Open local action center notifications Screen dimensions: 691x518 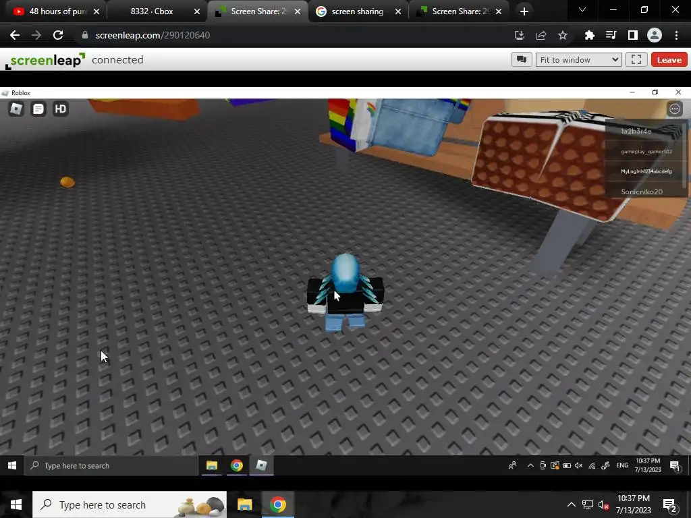click(x=669, y=505)
